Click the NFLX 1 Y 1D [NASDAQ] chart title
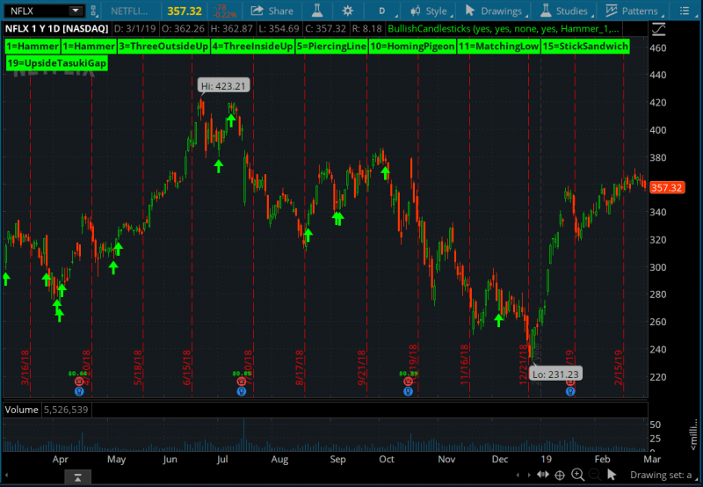The image size is (703, 487). 56,29
